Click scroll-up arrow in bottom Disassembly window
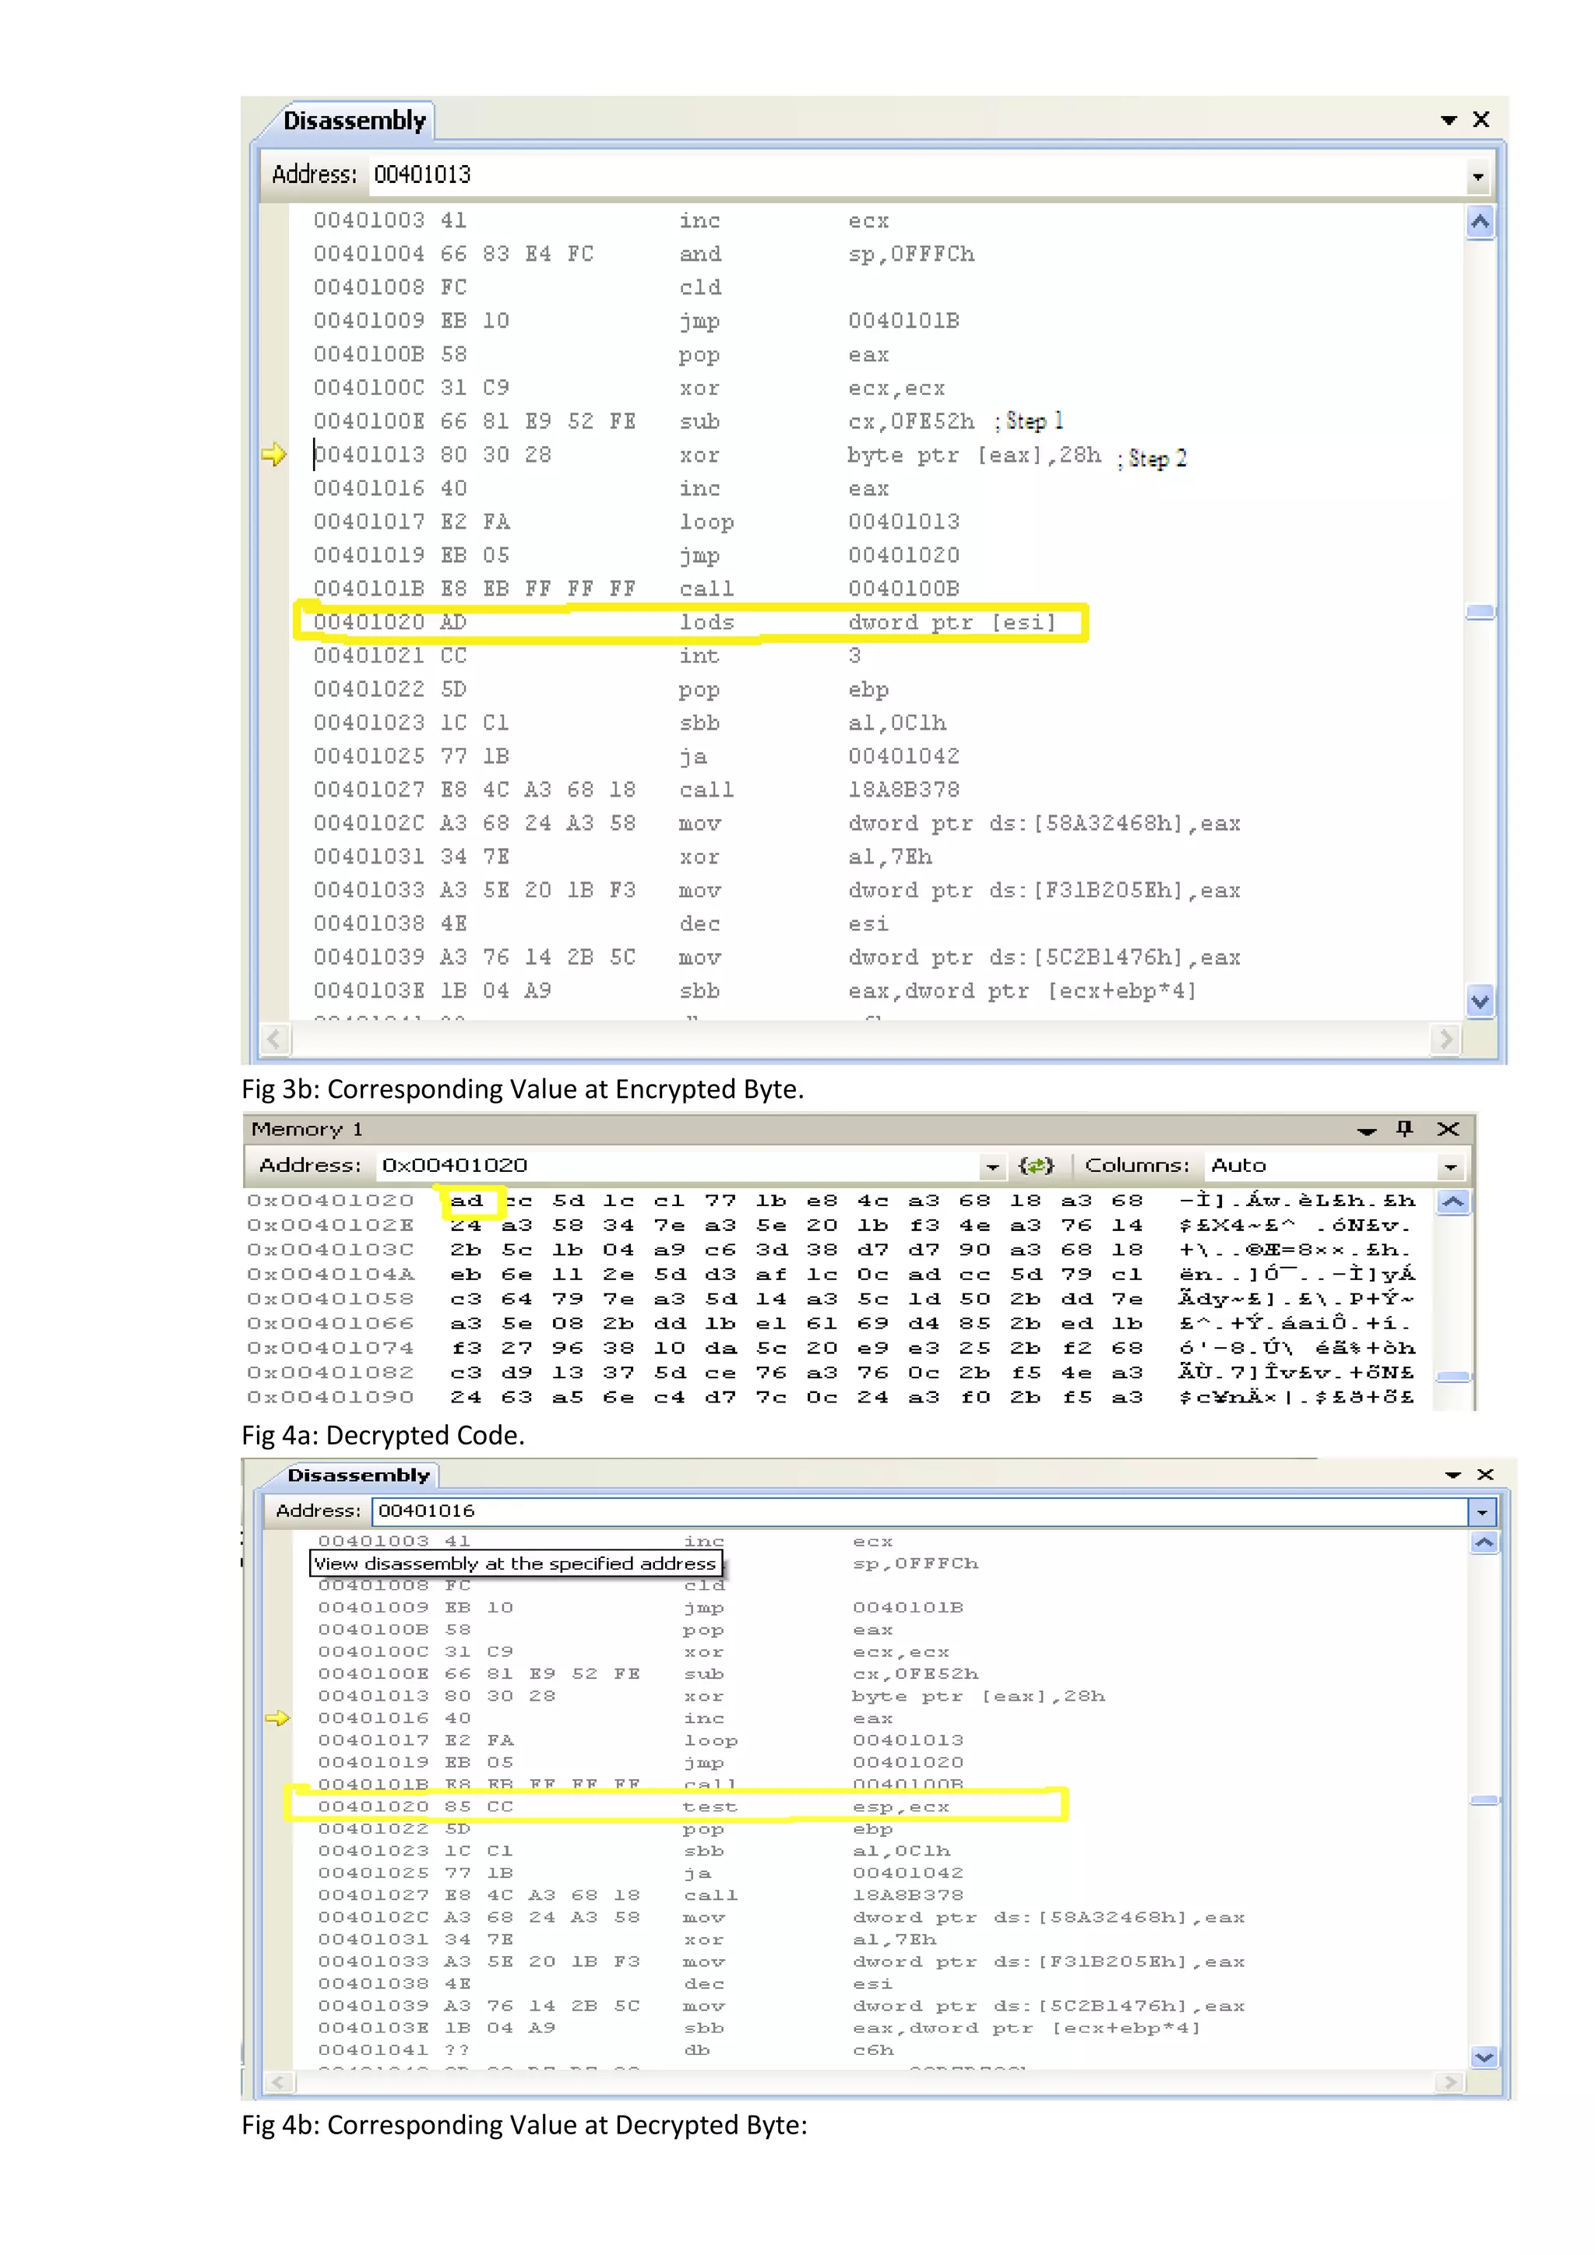1595x2255 pixels. 1484,1542
